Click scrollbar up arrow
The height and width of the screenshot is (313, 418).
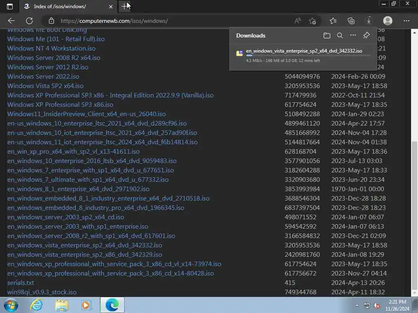(414, 33)
